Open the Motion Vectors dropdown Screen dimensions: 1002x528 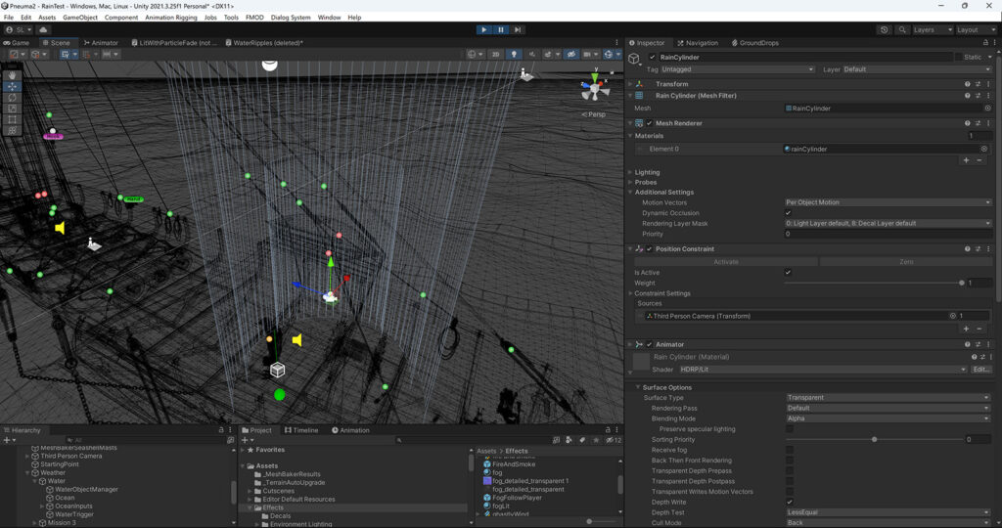tap(888, 202)
